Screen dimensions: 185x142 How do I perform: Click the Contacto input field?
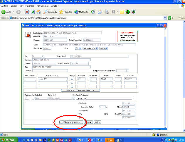click(x=50, y=70)
